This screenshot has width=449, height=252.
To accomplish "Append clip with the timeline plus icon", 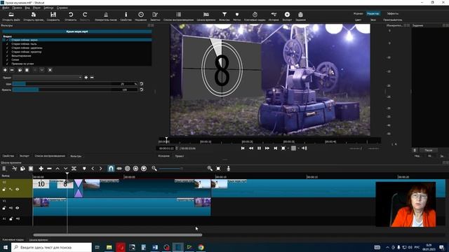I will click(x=41, y=169).
